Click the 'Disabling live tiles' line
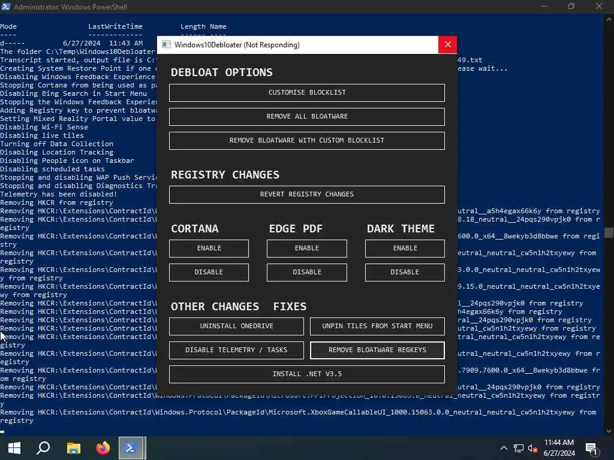614x460 pixels. point(42,136)
